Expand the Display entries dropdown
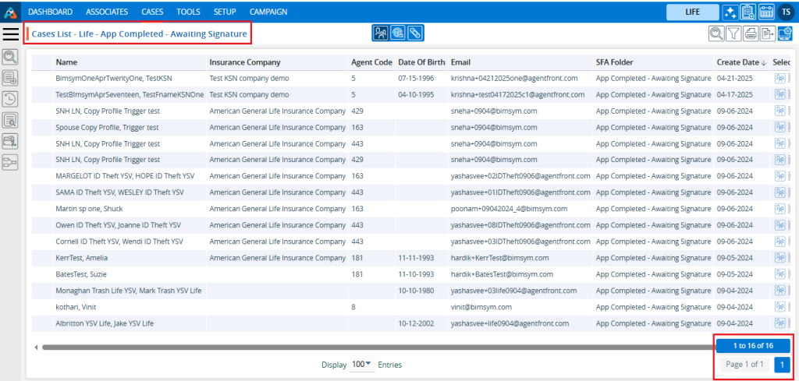This screenshot has height=381, width=799. 362,365
